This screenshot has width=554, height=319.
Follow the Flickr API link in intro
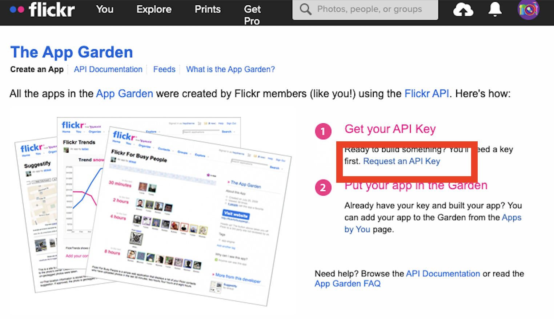coord(427,94)
